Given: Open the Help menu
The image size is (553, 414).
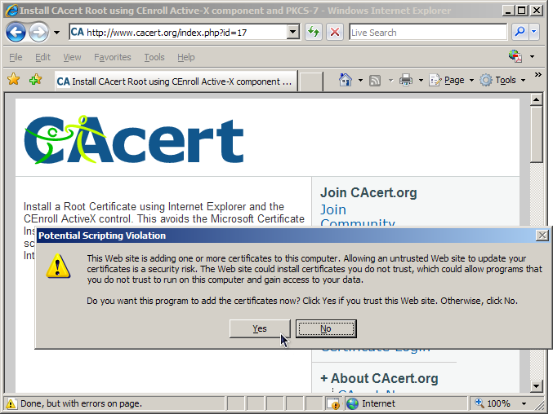Looking at the screenshot, I should pos(186,57).
